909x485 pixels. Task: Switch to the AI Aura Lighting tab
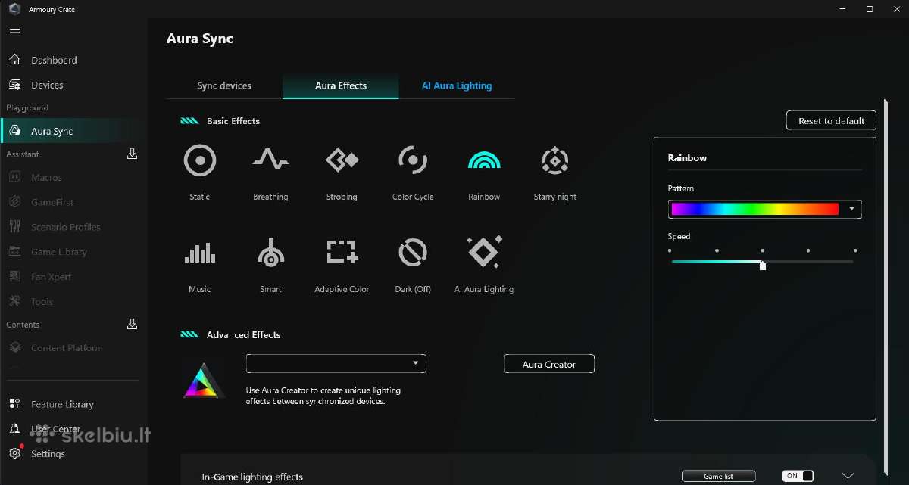pos(457,85)
